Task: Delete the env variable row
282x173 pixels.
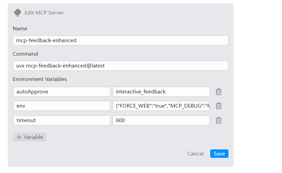Action: pyautogui.click(x=219, y=106)
